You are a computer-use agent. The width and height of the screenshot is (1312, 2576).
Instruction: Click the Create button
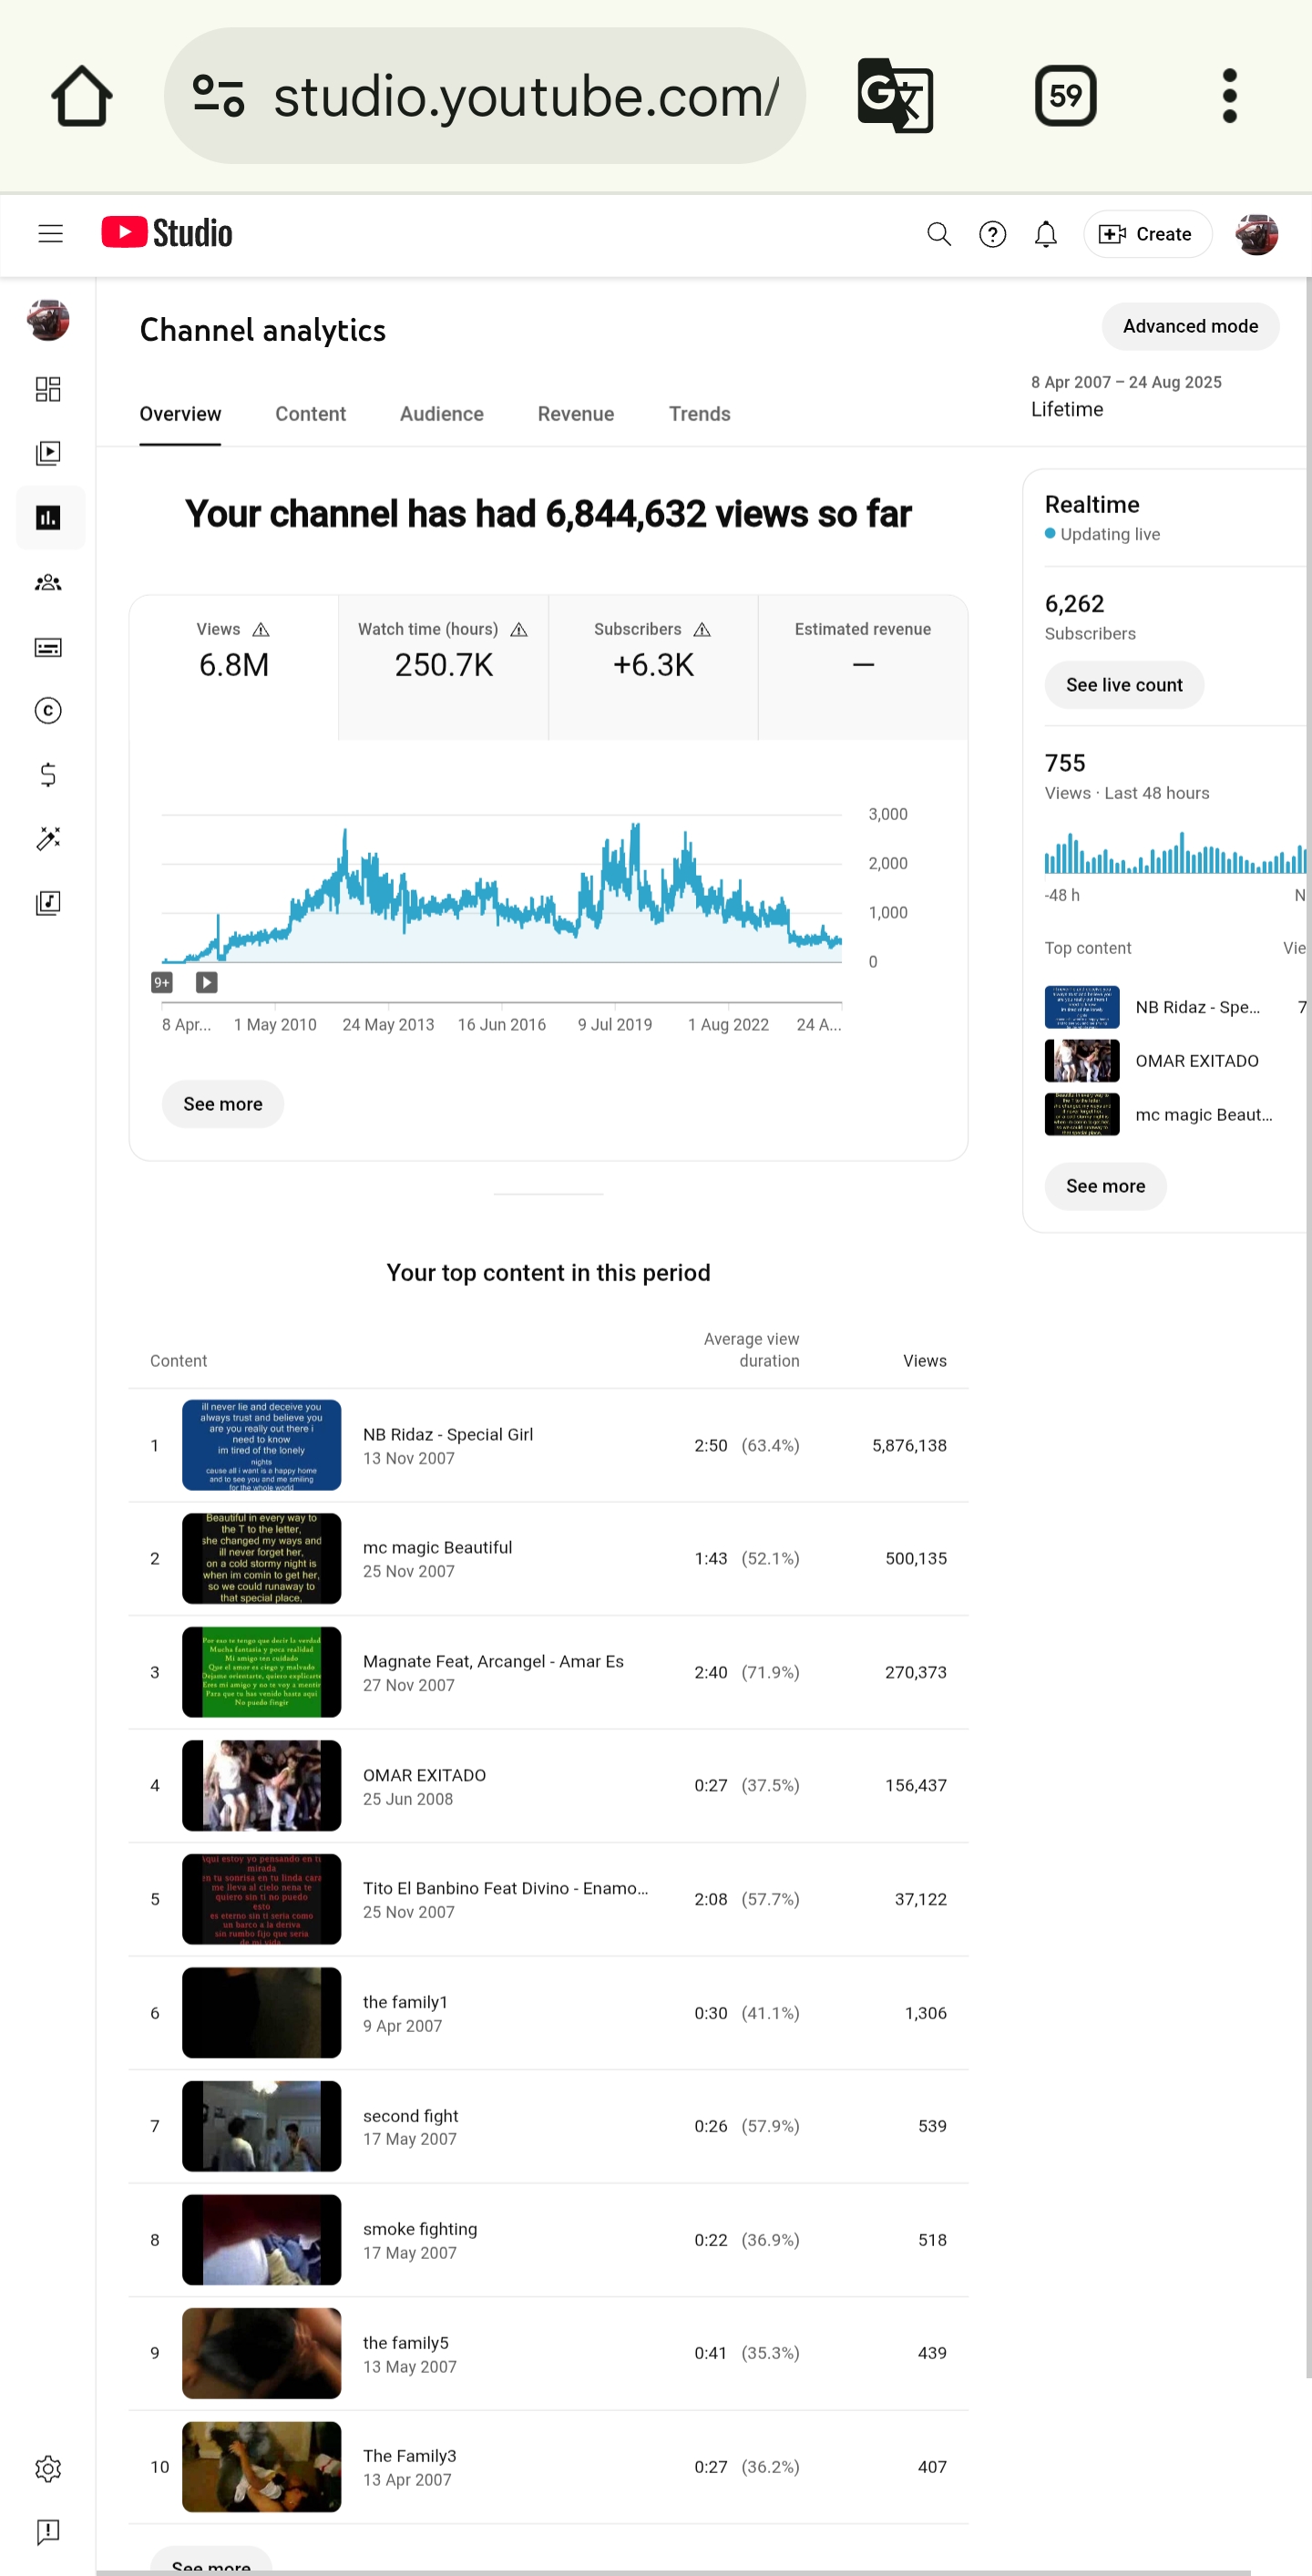1147,234
